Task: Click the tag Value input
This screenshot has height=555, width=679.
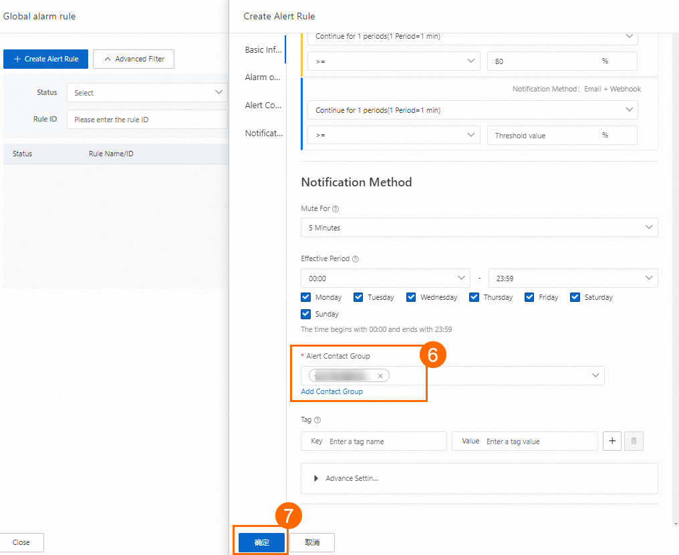Action: (525, 441)
